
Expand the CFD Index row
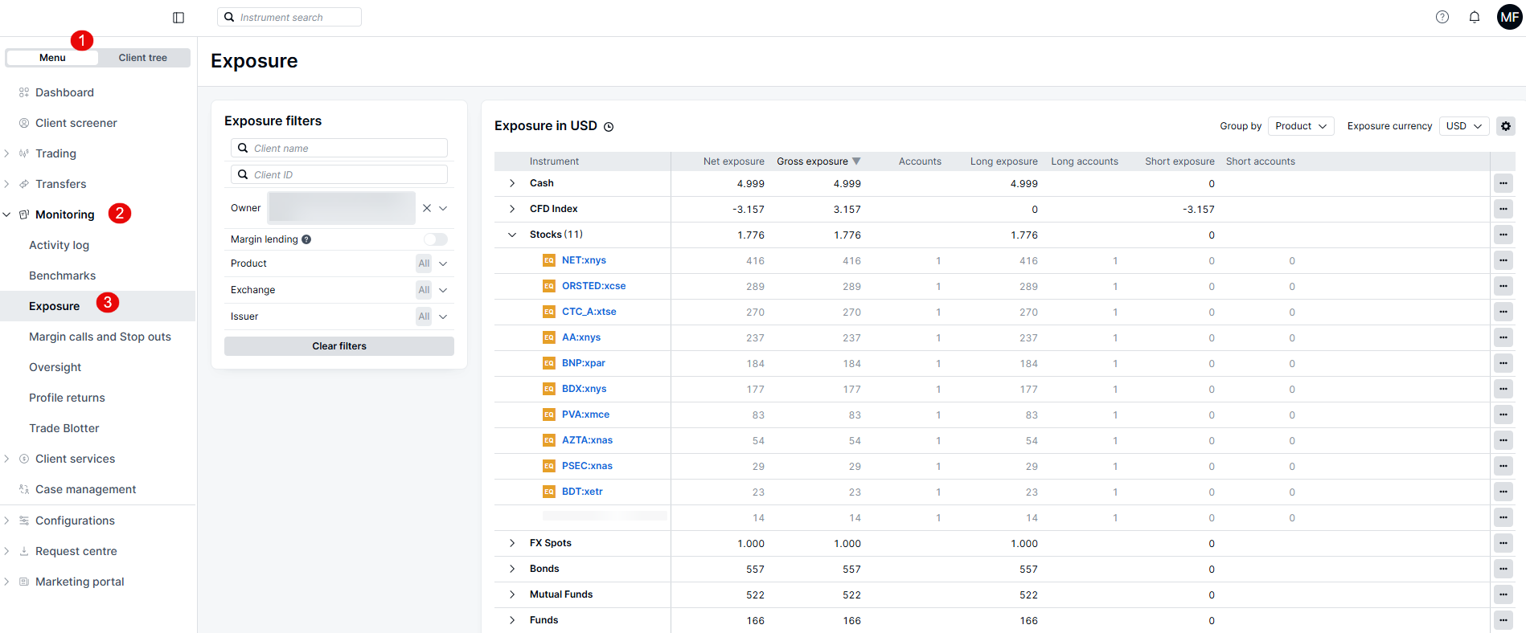tap(512, 210)
